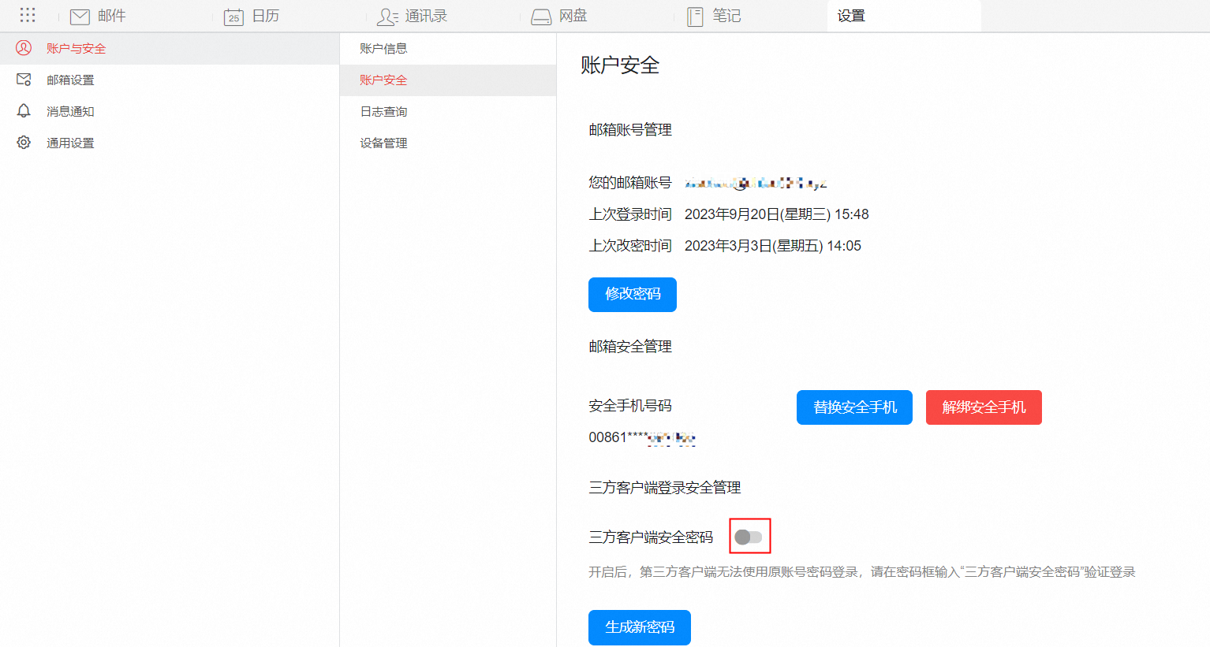
Task: Open 设备管理 in the submenu
Action: pyautogui.click(x=383, y=143)
